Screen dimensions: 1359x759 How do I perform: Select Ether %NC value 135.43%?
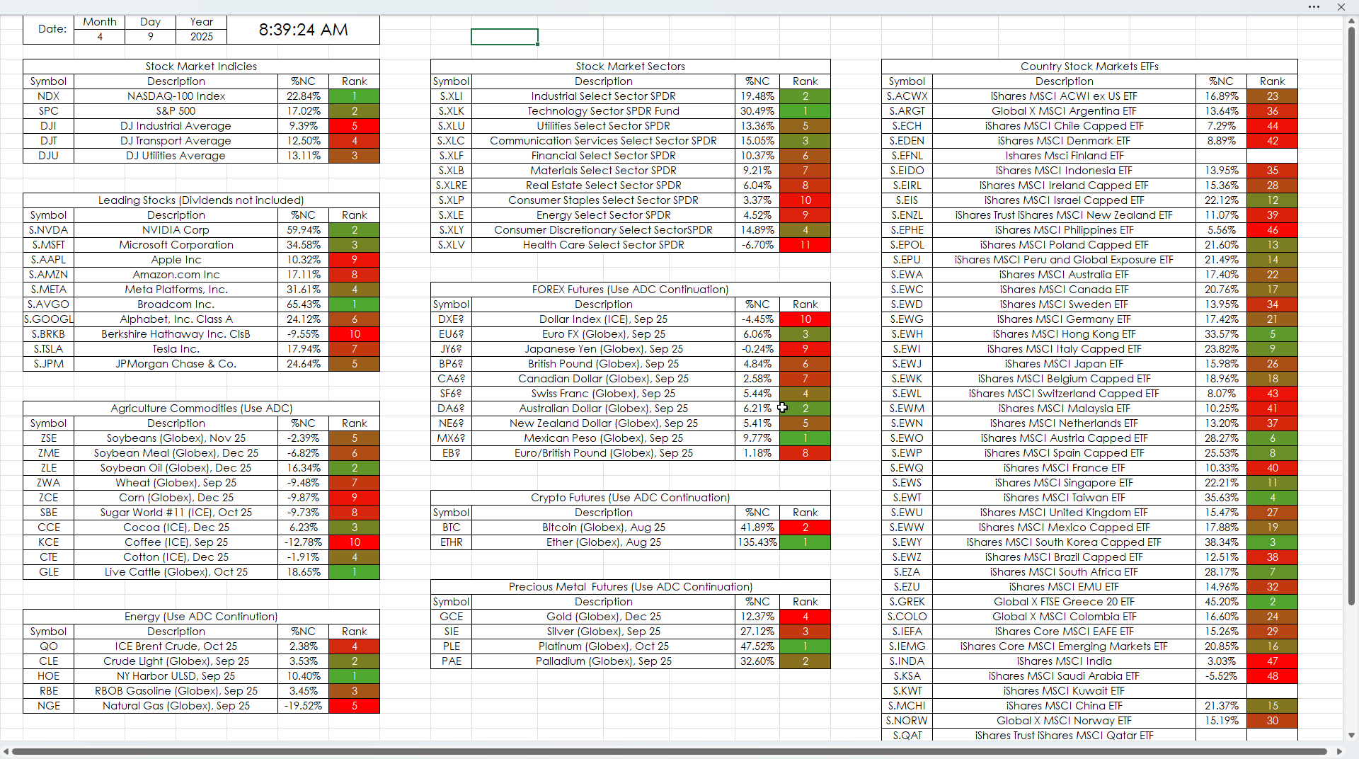tap(757, 542)
